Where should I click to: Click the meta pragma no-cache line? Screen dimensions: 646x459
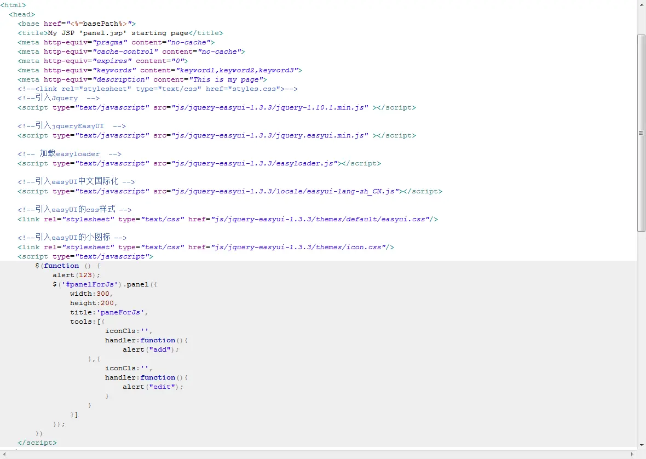(116, 42)
